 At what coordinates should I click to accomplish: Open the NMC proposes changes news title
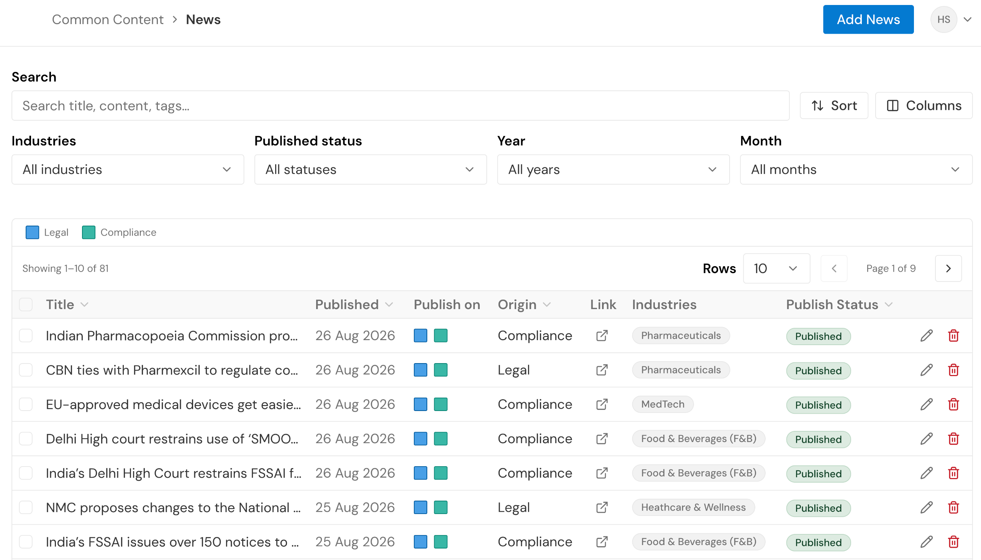[173, 507]
